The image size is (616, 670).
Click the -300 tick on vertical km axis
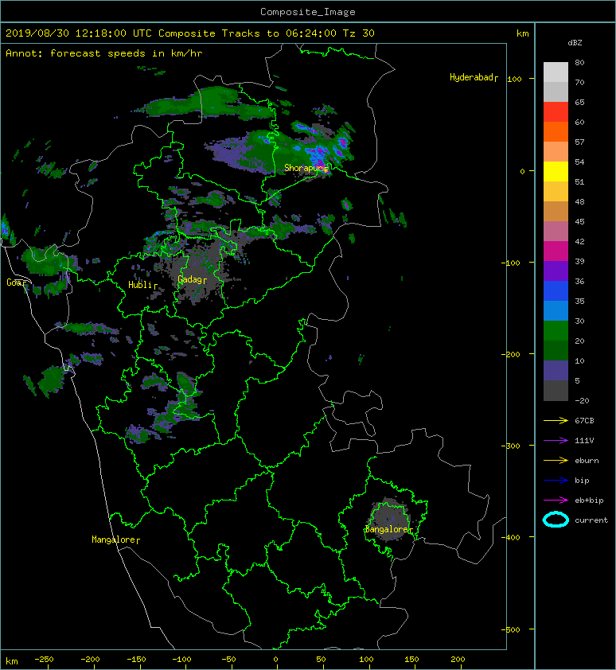click(511, 446)
